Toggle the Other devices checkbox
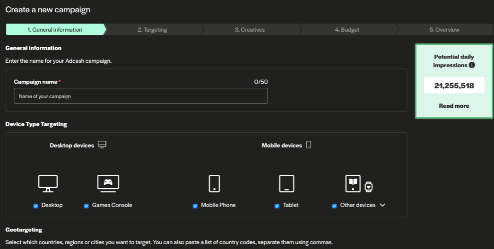494x249 pixels. [335, 206]
